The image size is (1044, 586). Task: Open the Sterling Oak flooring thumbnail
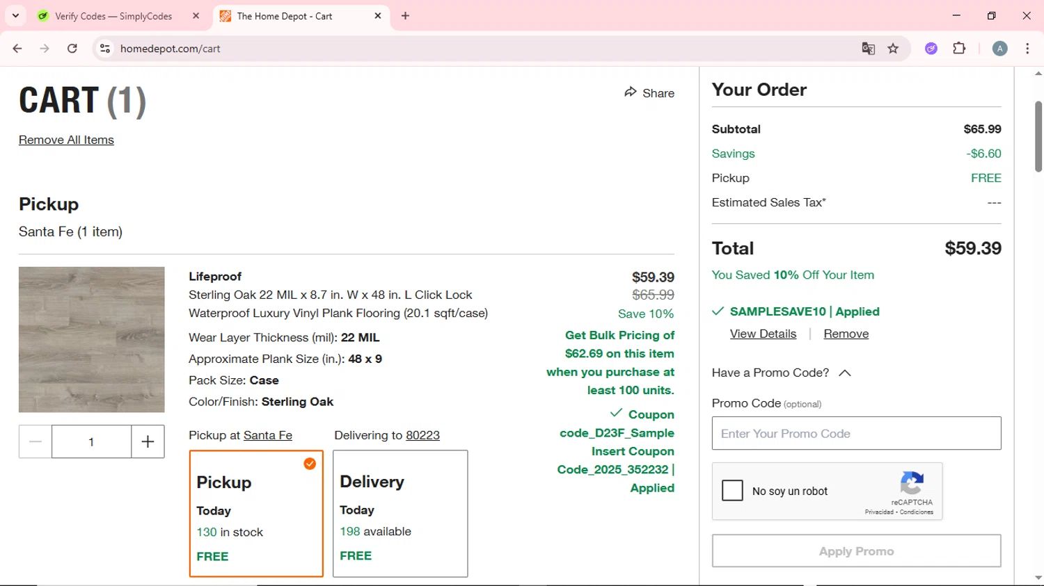pos(92,339)
